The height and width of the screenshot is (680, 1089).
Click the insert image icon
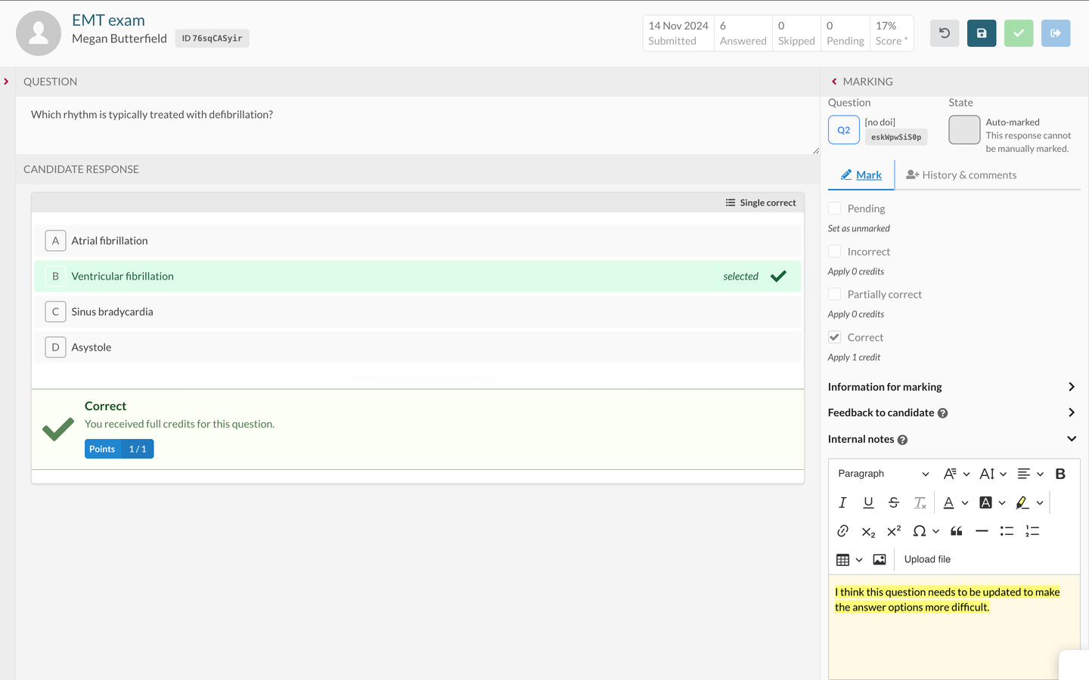pos(879,559)
